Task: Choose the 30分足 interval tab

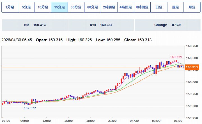Action: (76, 7)
